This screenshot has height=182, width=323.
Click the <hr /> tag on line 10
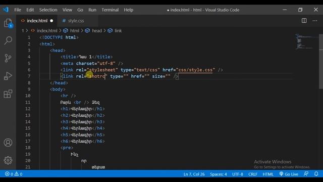click(x=68, y=96)
